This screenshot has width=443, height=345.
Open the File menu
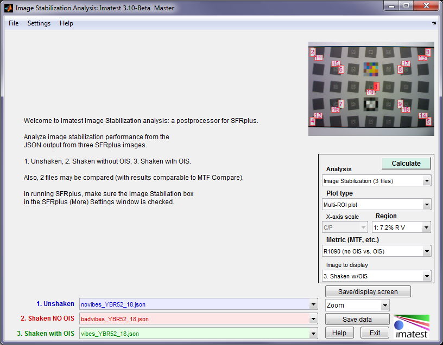click(14, 23)
